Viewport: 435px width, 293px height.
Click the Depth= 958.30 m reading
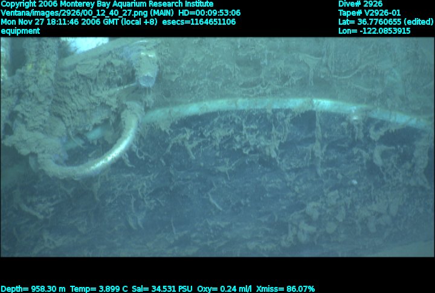pyautogui.click(x=33, y=289)
